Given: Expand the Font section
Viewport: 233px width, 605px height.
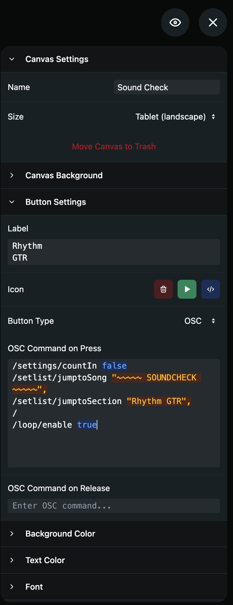Looking at the screenshot, I should coord(34,587).
